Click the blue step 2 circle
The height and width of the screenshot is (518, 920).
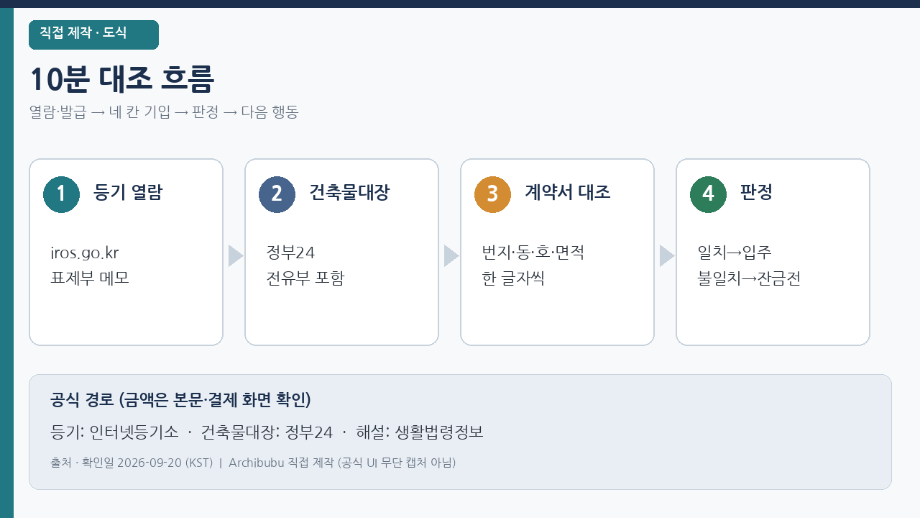click(277, 194)
